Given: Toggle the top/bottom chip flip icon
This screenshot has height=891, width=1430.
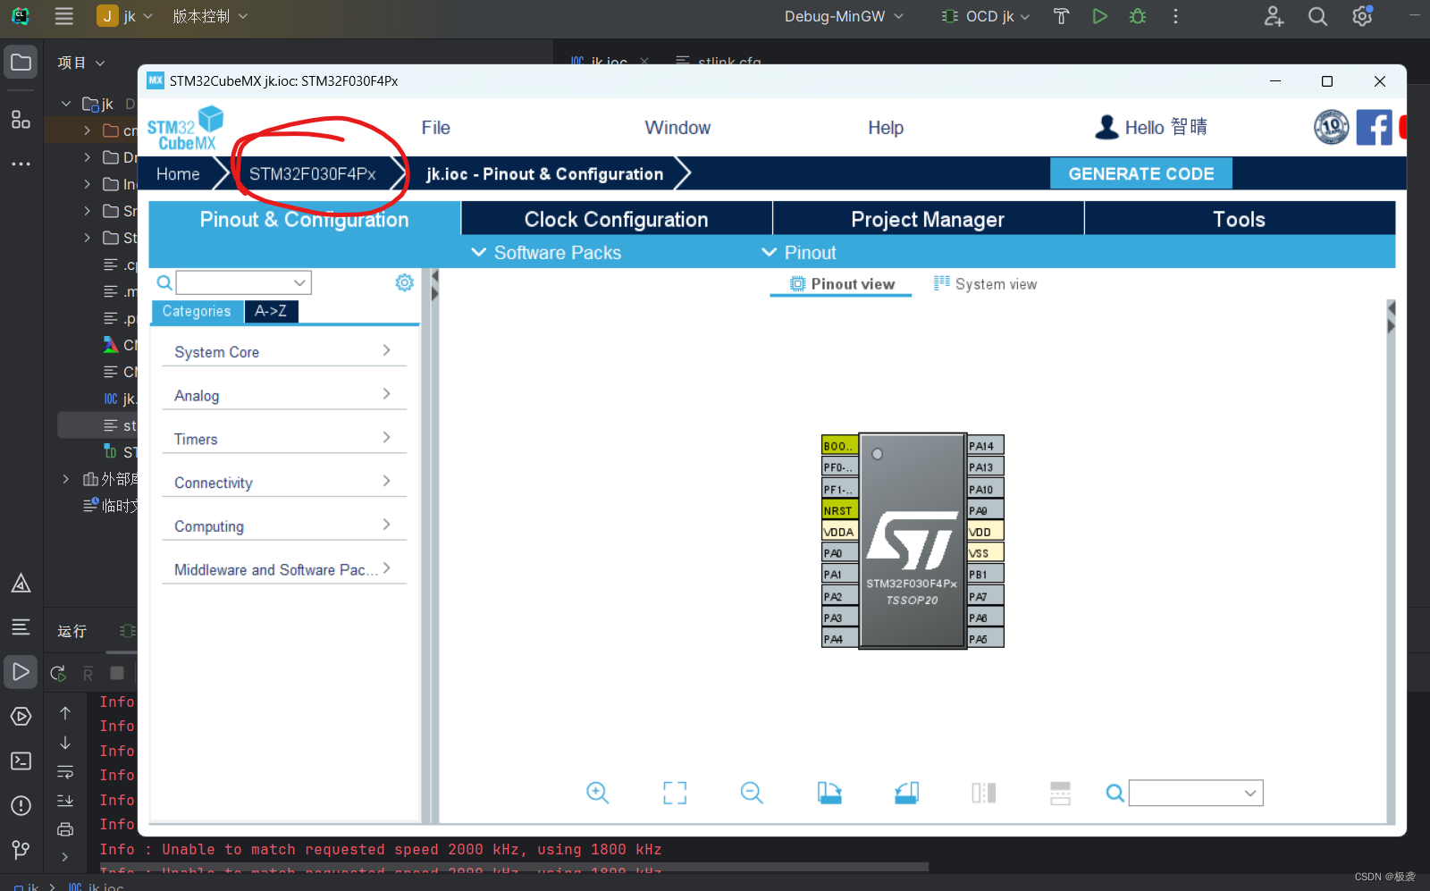Looking at the screenshot, I should [984, 793].
